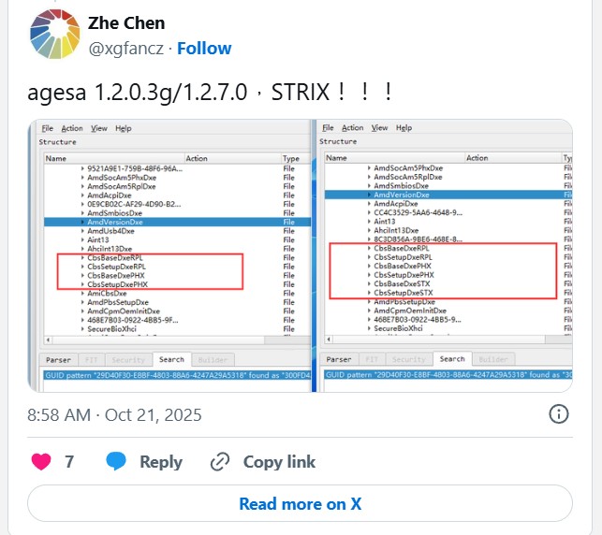This screenshot has width=602, height=535.
Task: Open the 8:58 AM Oct 21, 2025 timestamp
Action: (x=114, y=415)
